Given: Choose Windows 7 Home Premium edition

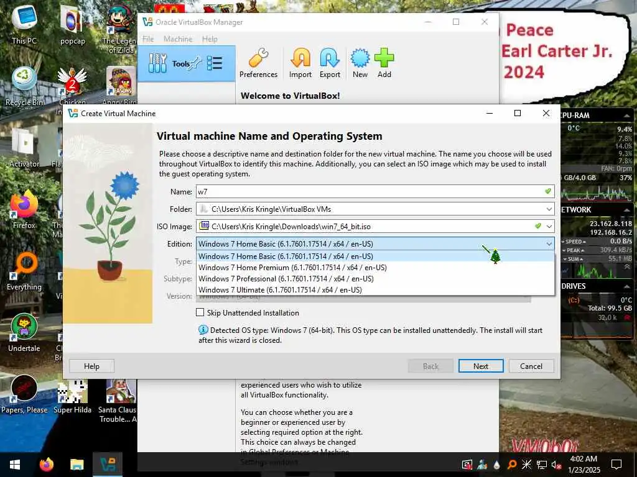Looking at the screenshot, I should tap(375, 268).
